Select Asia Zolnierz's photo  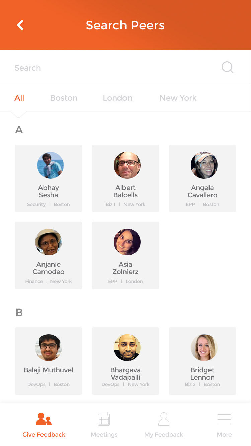tap(127, 242)
